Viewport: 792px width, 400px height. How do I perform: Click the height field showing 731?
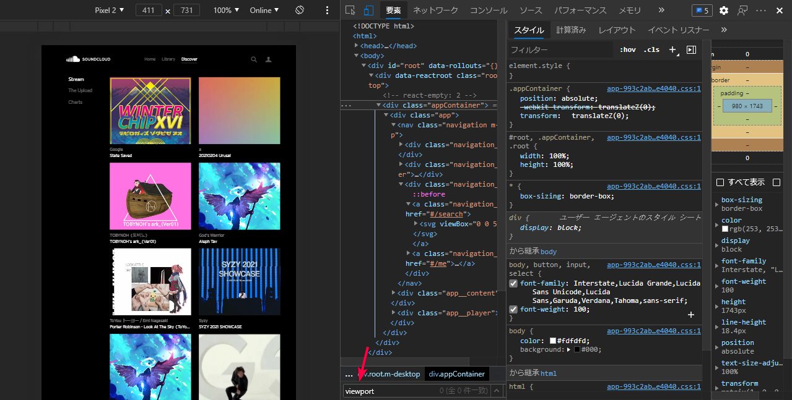(187, 10)
